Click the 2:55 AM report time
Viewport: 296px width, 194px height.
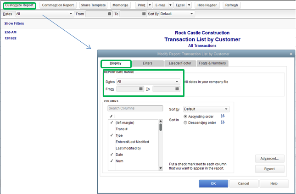tap(11, 32)
